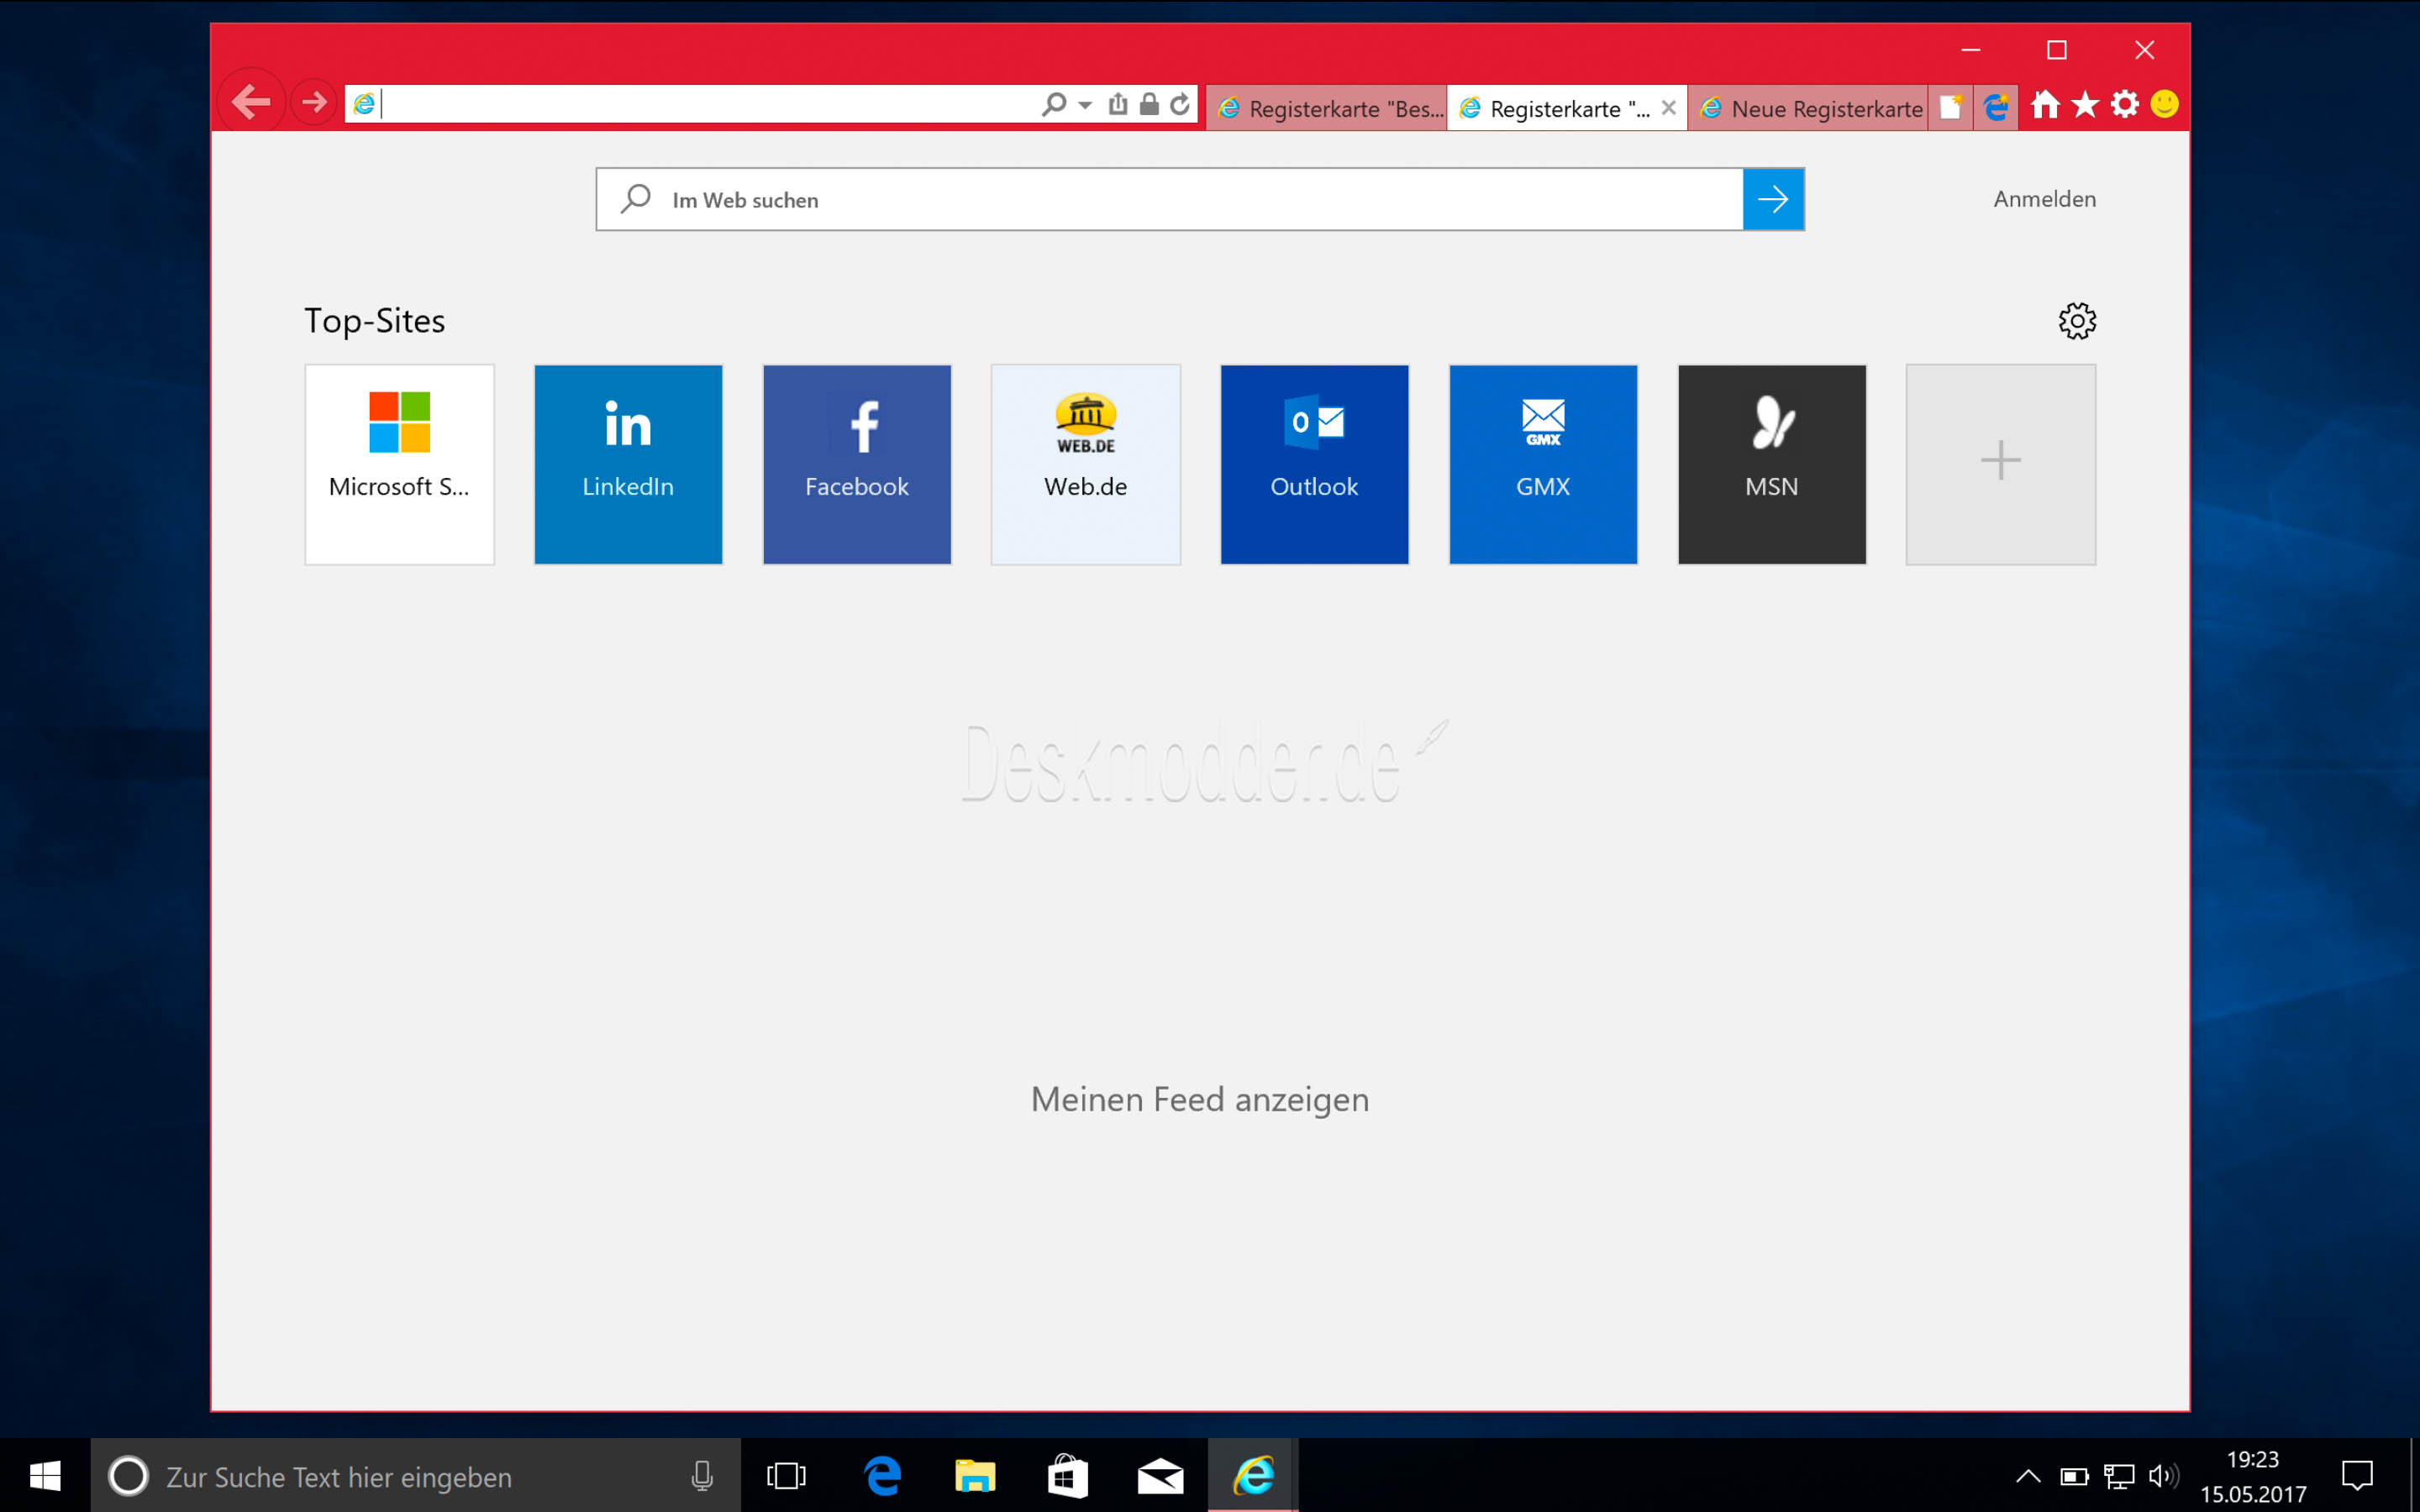
Task: Open favorites with the star icon
Action: (x=2085, y=104)
